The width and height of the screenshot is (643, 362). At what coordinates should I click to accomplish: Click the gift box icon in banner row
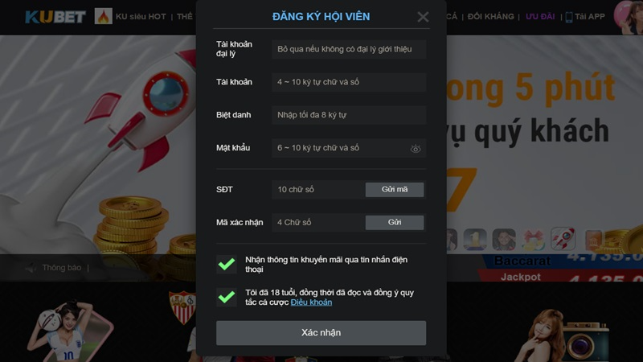(533, 240)
